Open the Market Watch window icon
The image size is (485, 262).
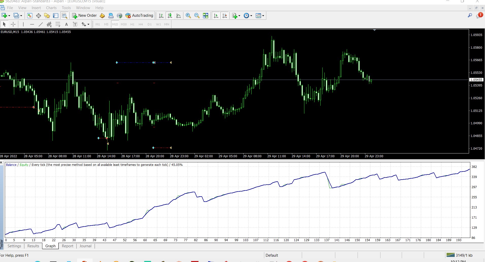(30, 16)
